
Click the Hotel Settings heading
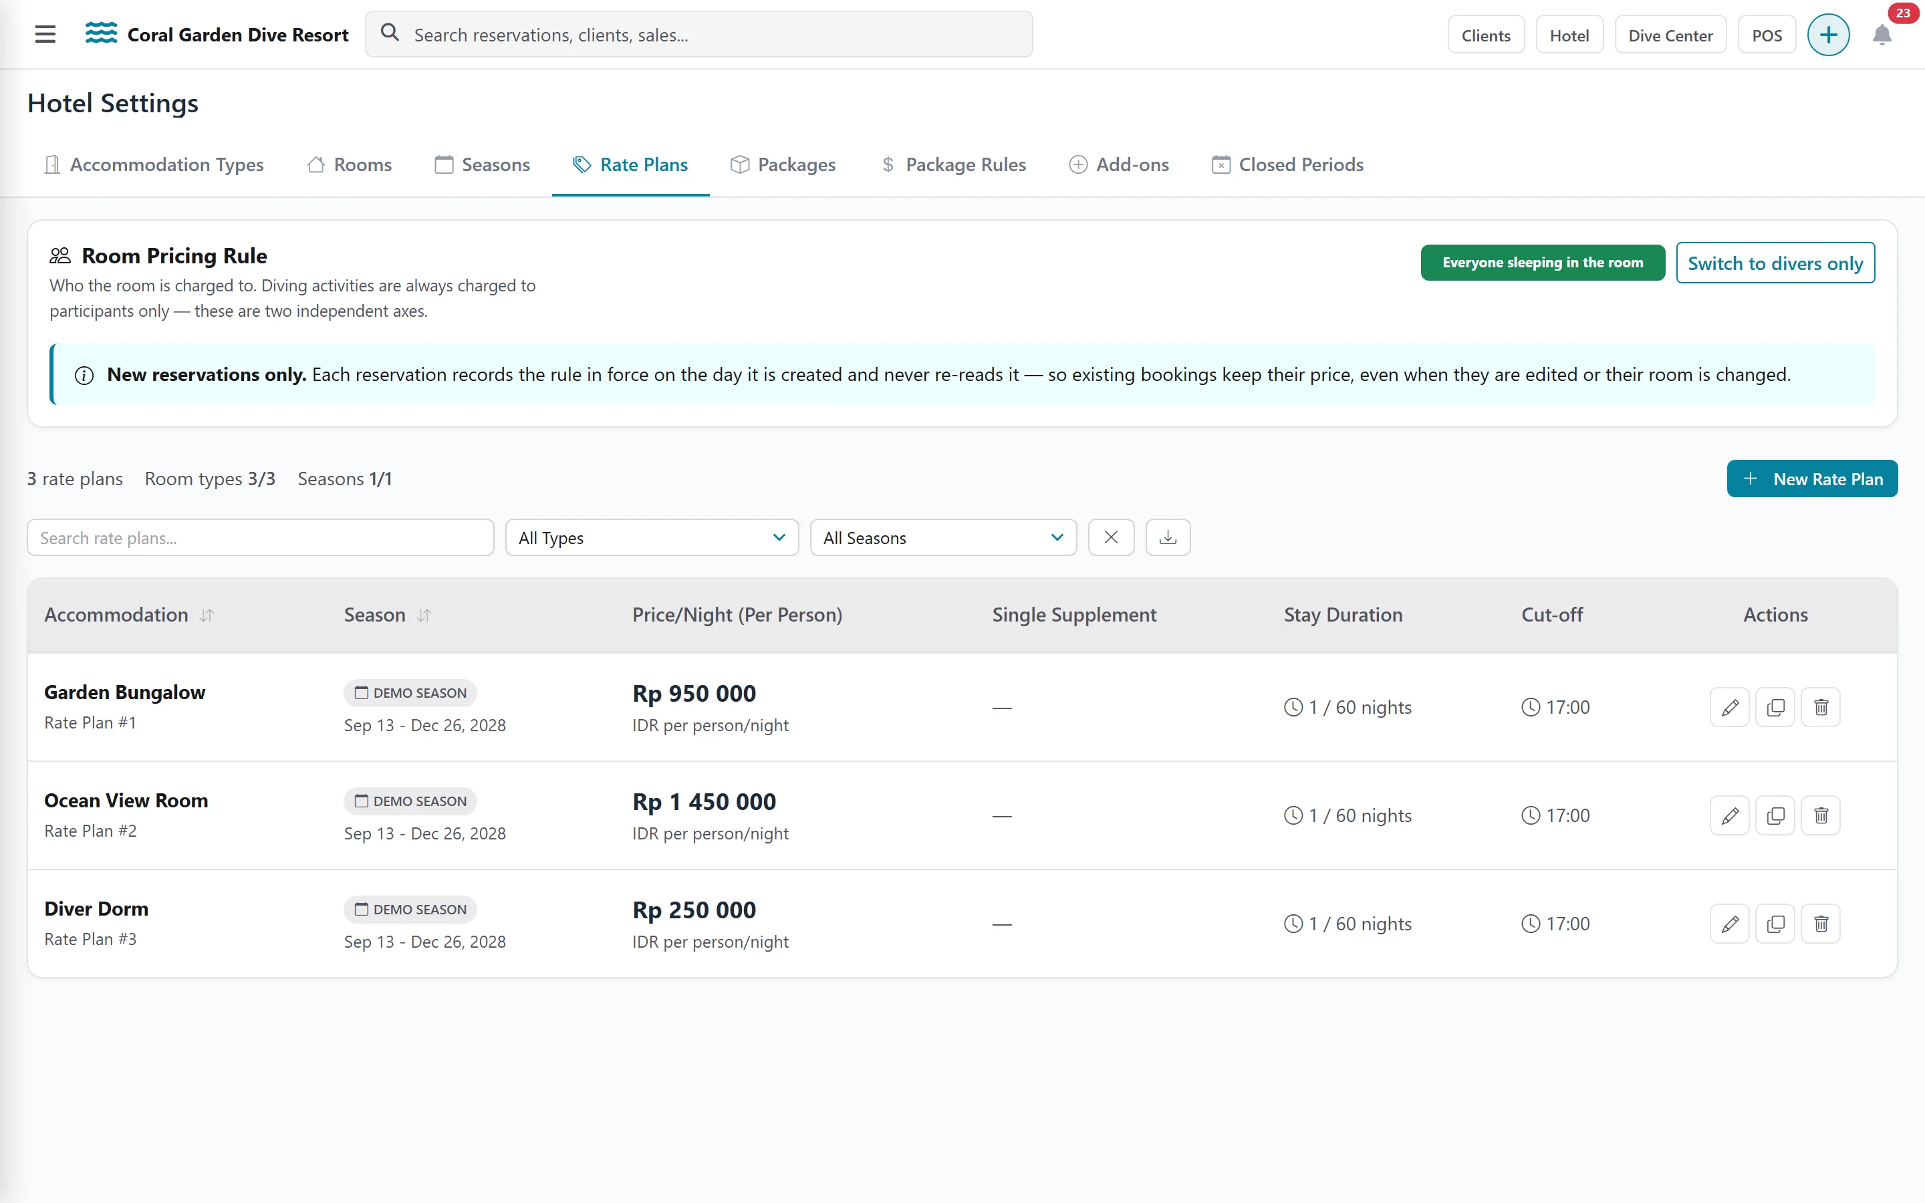tap(113, 104)
